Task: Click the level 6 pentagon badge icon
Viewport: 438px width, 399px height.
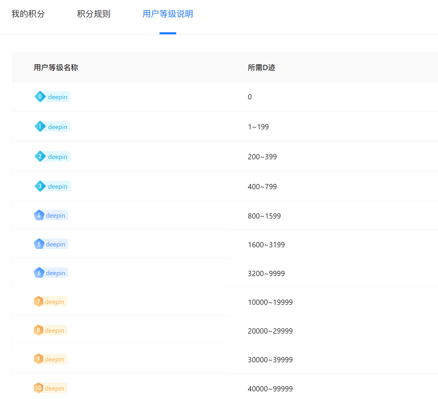Action: (x=39, y=273)
